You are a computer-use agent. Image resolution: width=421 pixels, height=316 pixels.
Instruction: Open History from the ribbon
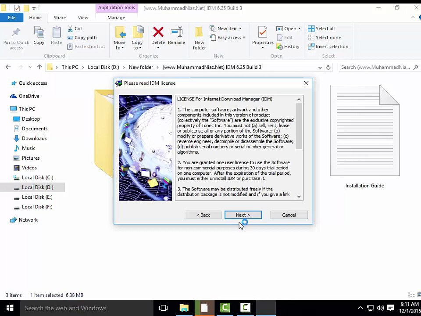(x=288, y=47)
